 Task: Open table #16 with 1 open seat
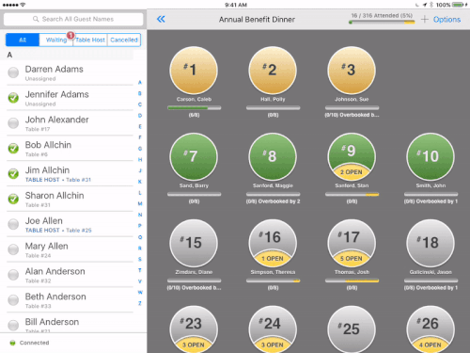[273, 243]
